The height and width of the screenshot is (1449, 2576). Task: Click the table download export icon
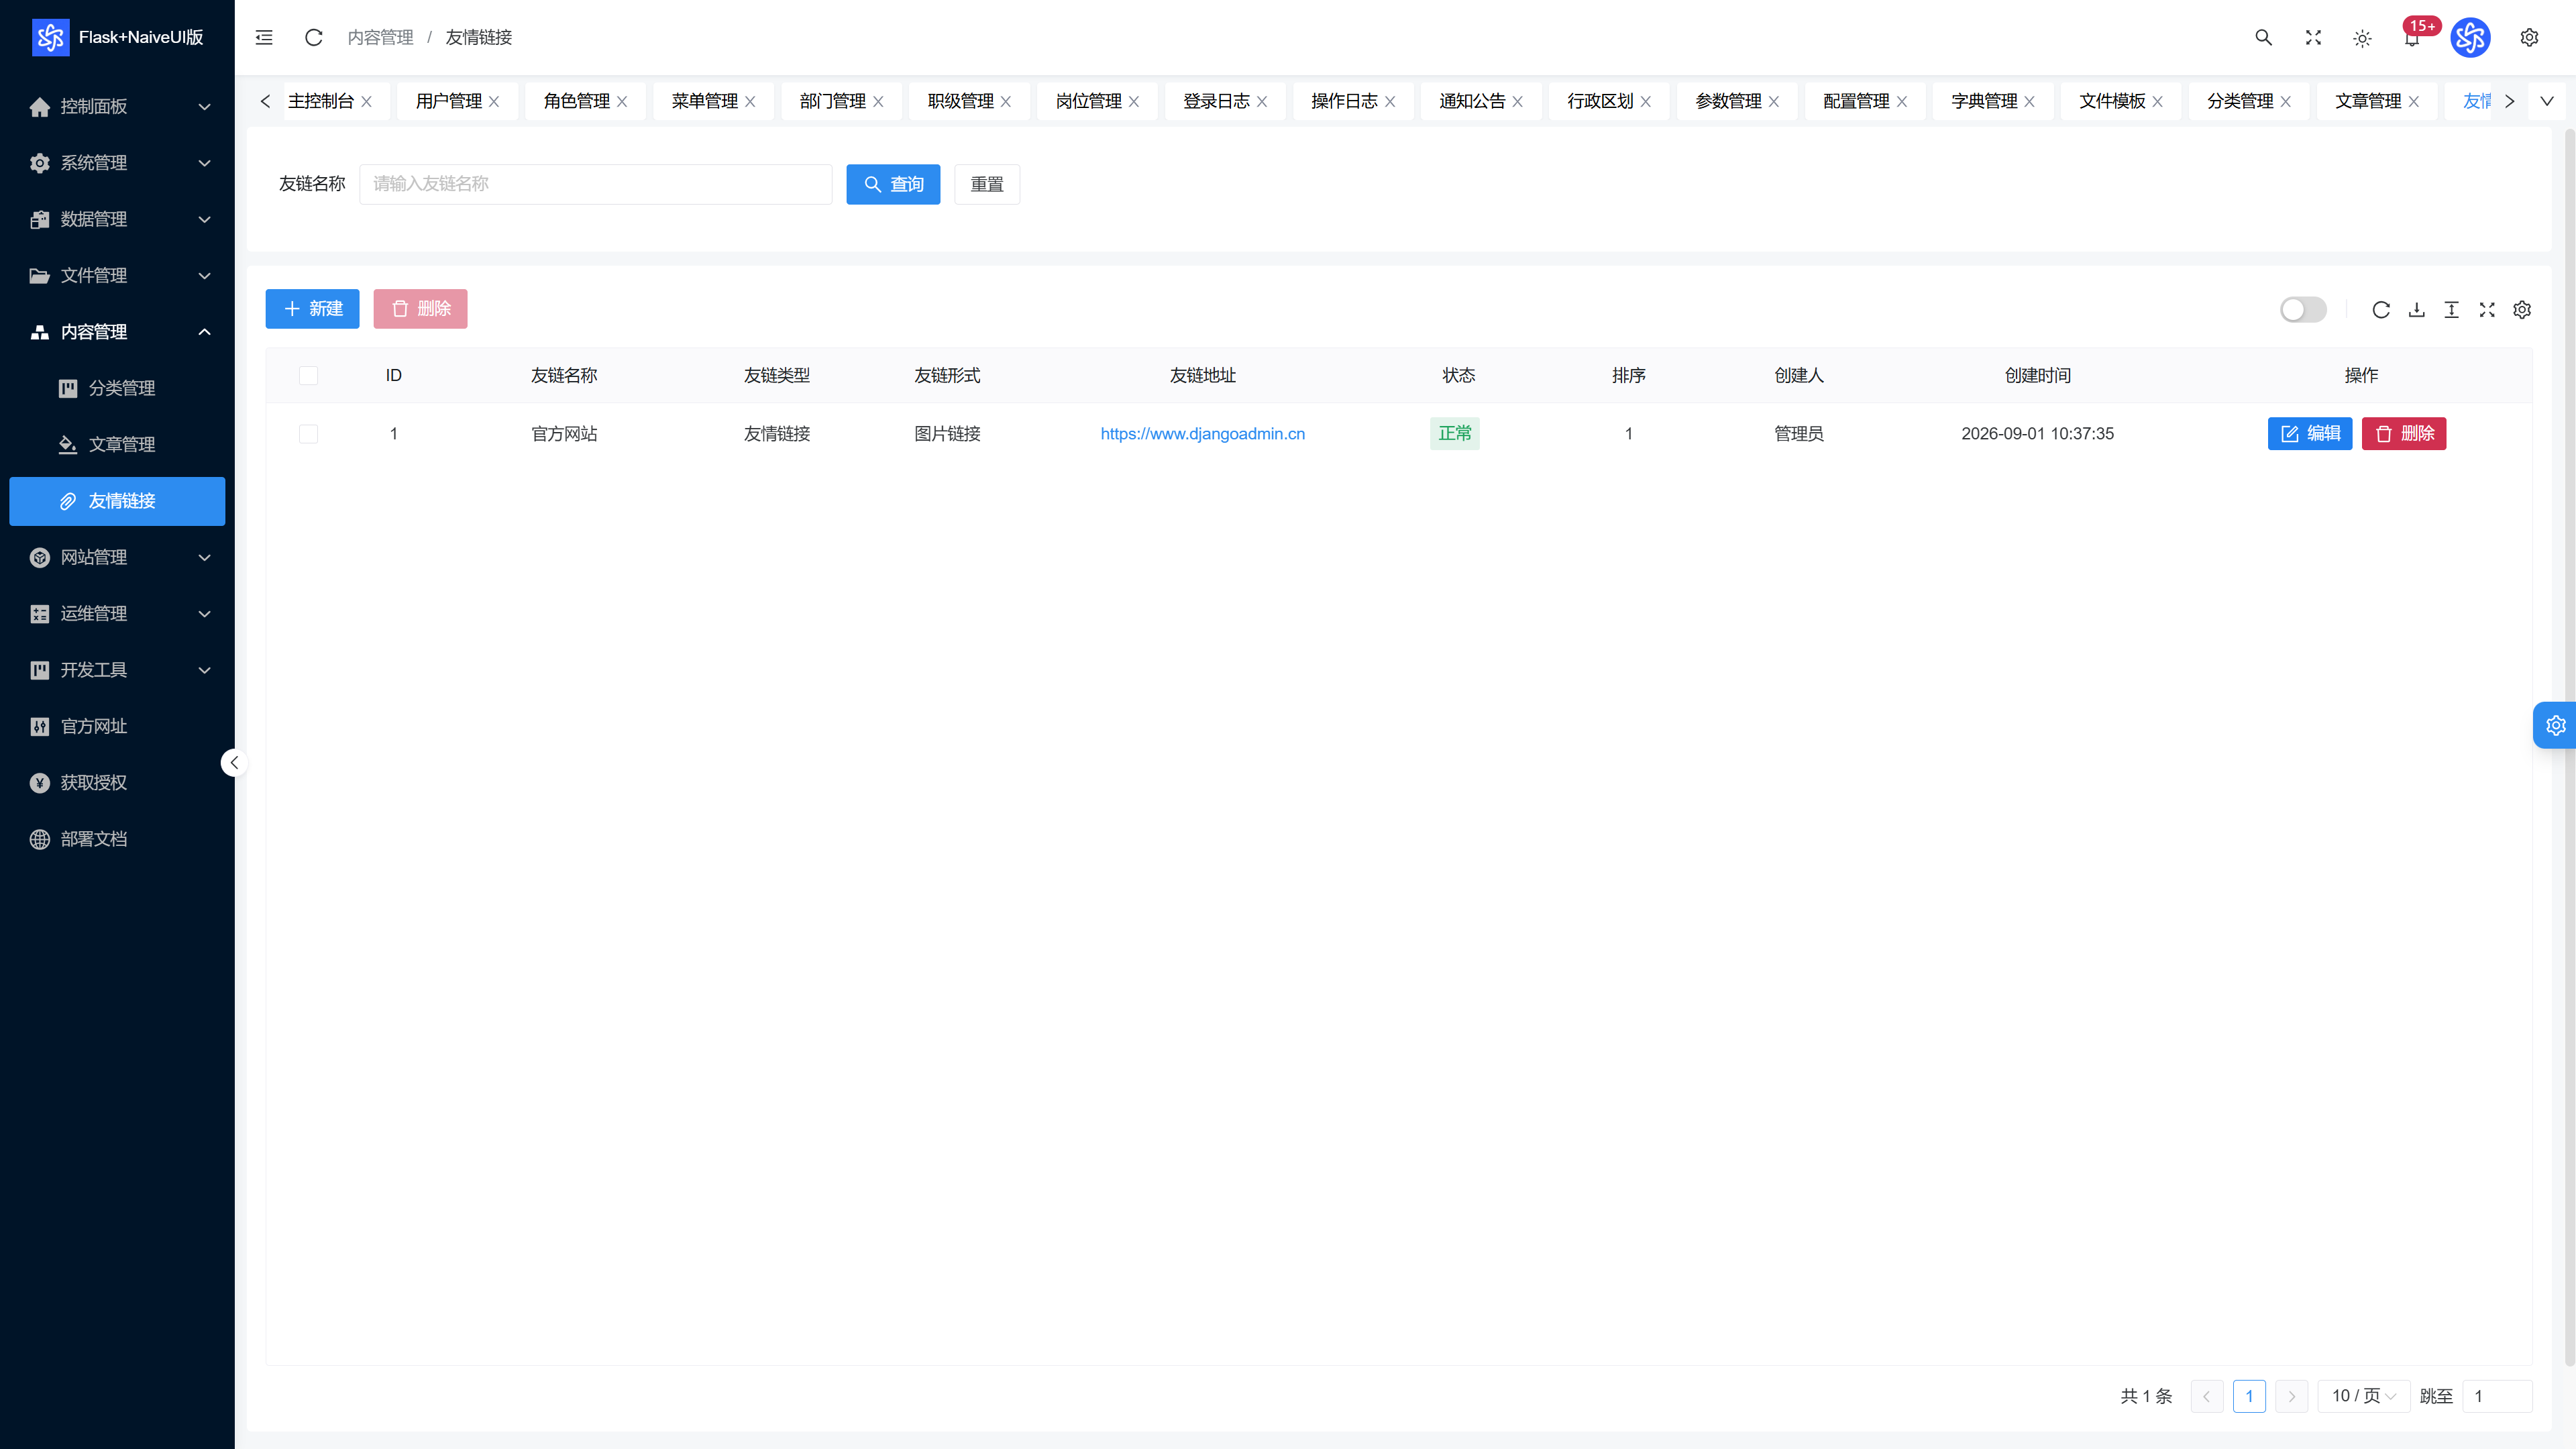pos(2417,310)
